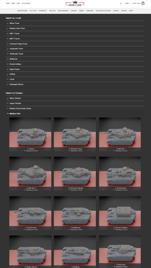
Task: Open the TERRAIN menu item
Action: (116, 11)
